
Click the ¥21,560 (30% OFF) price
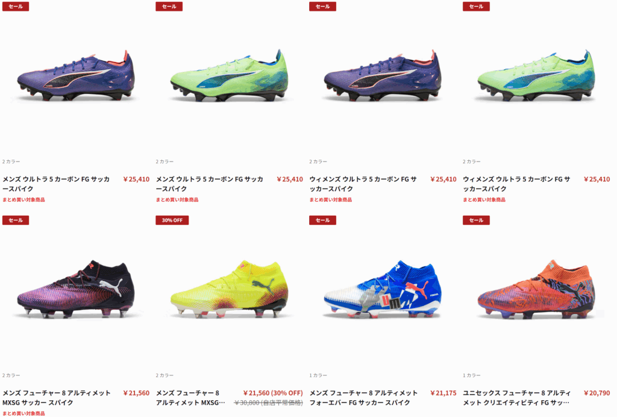click(273, 393)
